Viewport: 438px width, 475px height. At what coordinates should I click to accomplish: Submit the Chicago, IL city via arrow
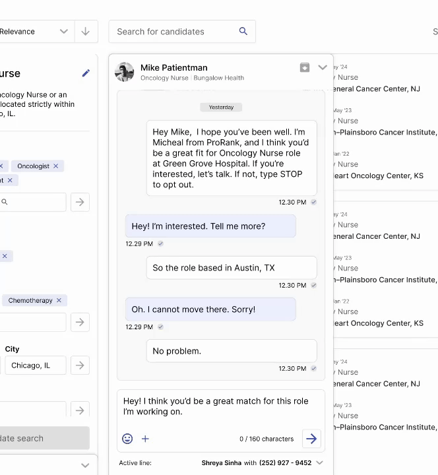pos(80,365)
